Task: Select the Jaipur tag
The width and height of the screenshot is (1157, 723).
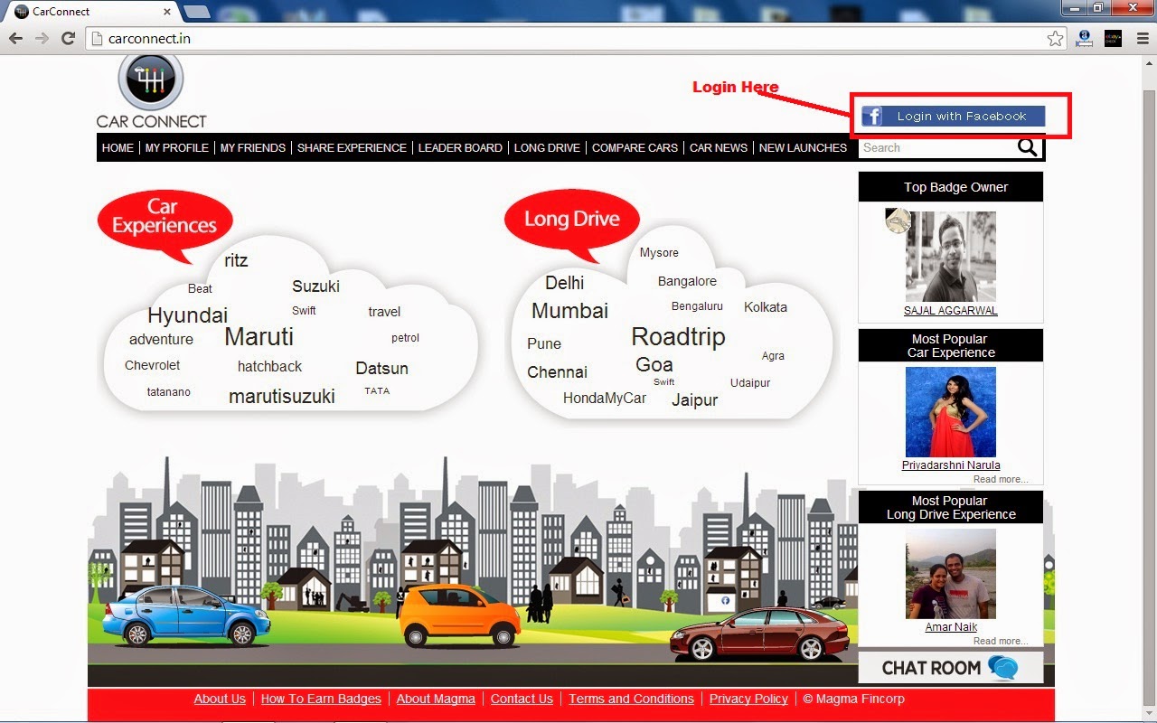Action: (x=694, y=400)
